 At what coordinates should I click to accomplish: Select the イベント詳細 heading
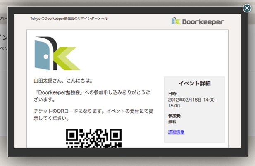(195, 83)
